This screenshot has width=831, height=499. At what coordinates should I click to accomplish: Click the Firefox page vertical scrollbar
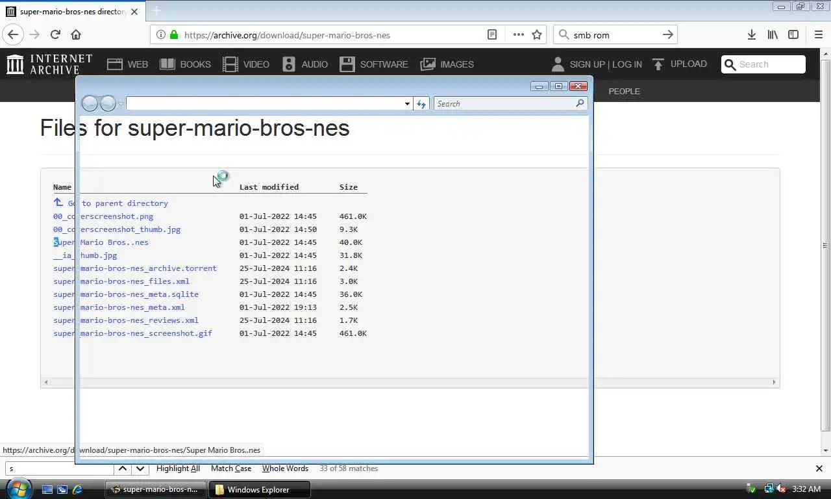click(825, 246)
